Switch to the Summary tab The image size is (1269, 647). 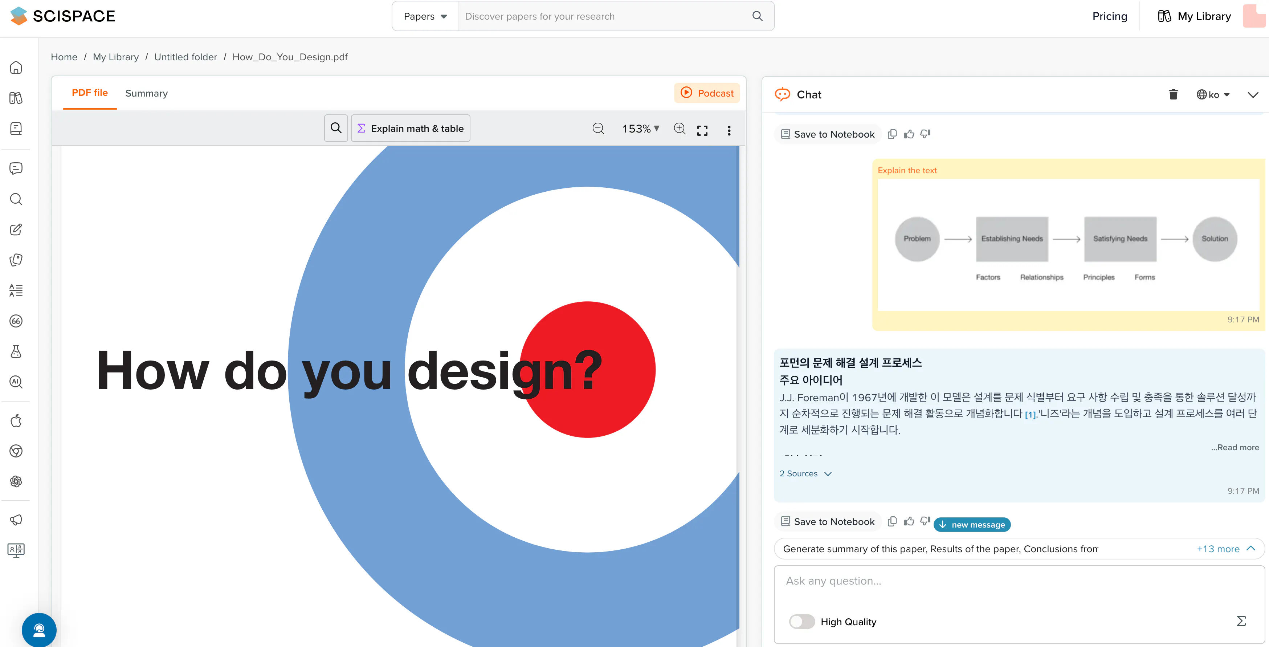point(146,93)
